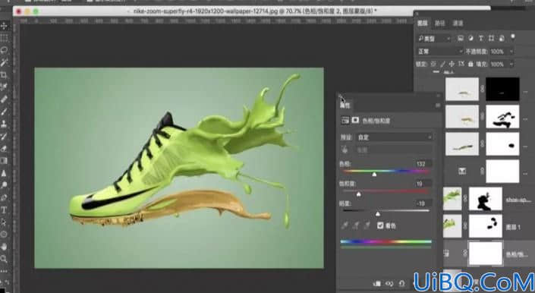Select the Sharpen/Blur tool
Viewport: 535px width, 293px height.
tap(4, 173)
